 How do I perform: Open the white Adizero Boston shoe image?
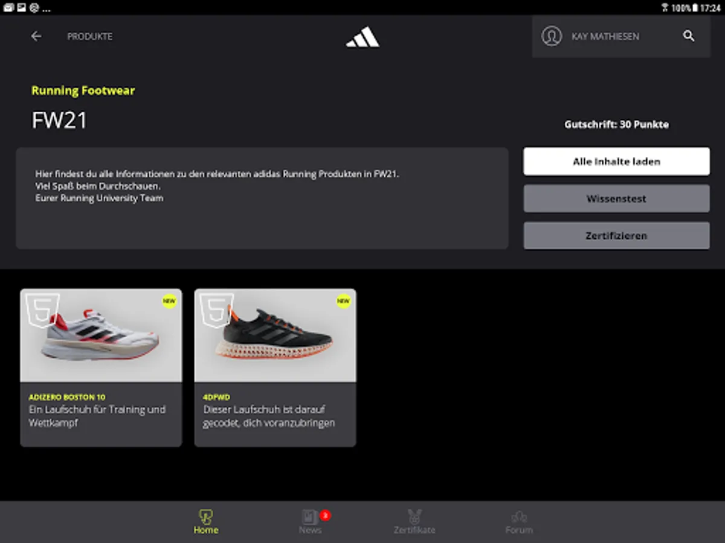(101, 335)
